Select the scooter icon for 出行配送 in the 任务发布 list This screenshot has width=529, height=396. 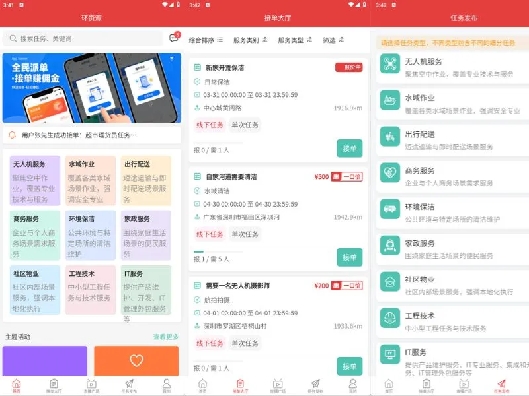coord(389,137)
